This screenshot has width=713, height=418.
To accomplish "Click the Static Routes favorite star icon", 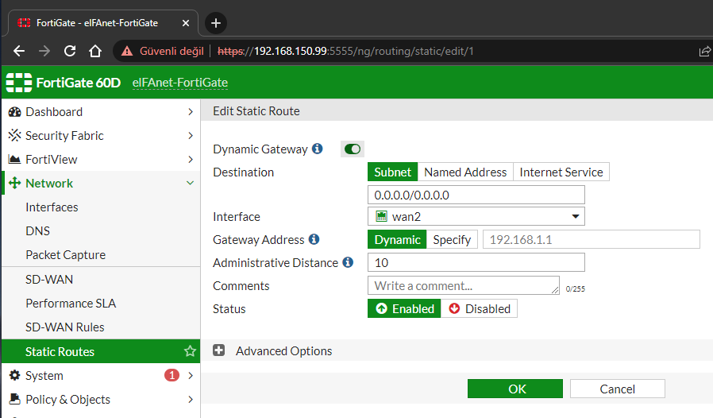I will 190,351.
